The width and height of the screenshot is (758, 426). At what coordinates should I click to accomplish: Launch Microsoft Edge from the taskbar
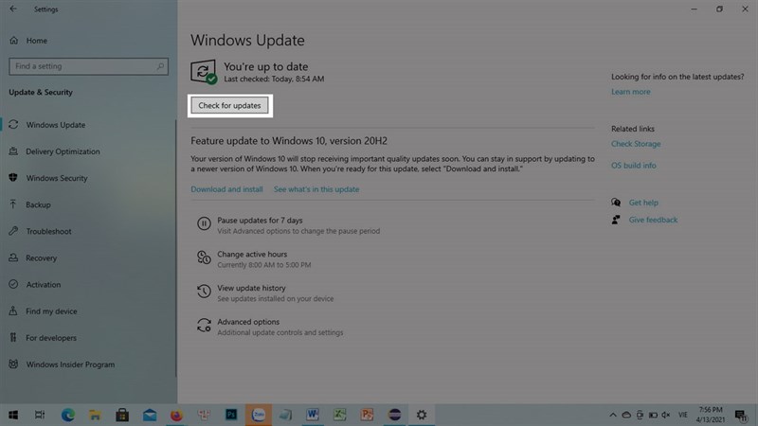click(67, 415)
